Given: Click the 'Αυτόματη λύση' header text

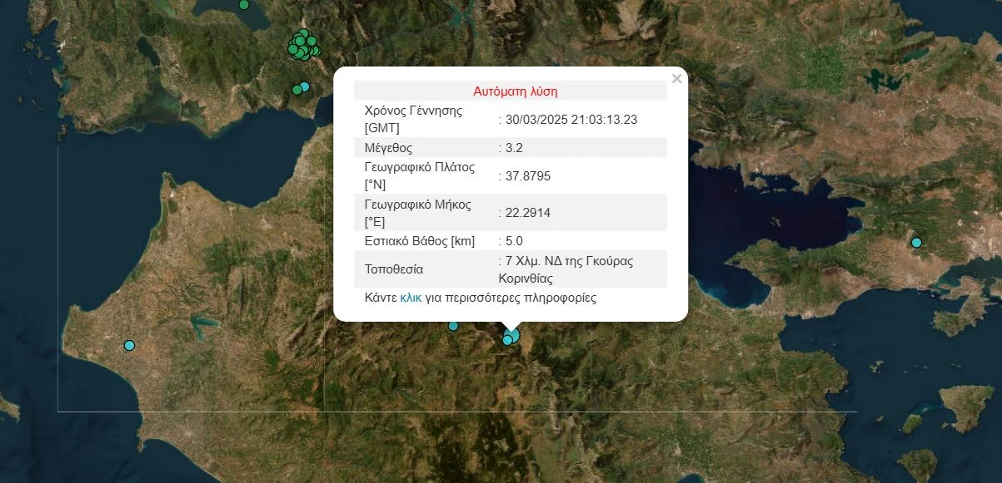Looking at the screenshot, I should (516, 91).
